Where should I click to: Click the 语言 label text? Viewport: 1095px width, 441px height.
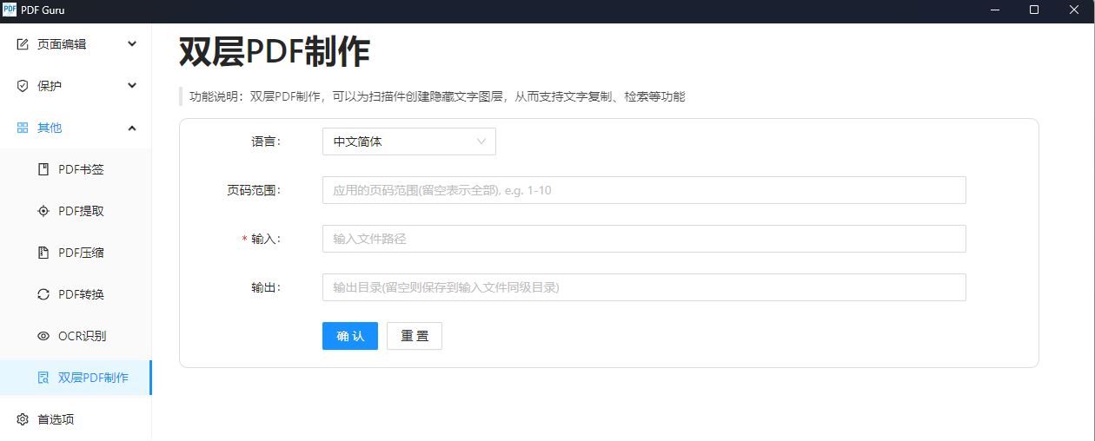pos(266,142)
